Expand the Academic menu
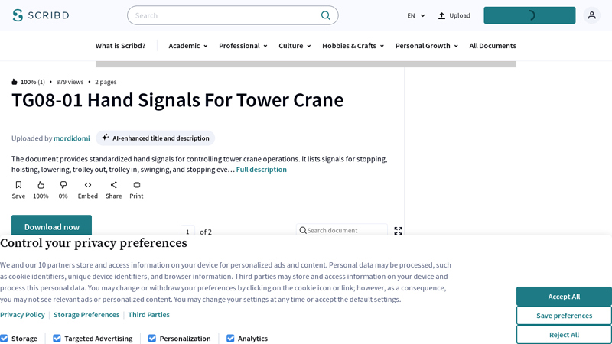 (x=188, y=46)
